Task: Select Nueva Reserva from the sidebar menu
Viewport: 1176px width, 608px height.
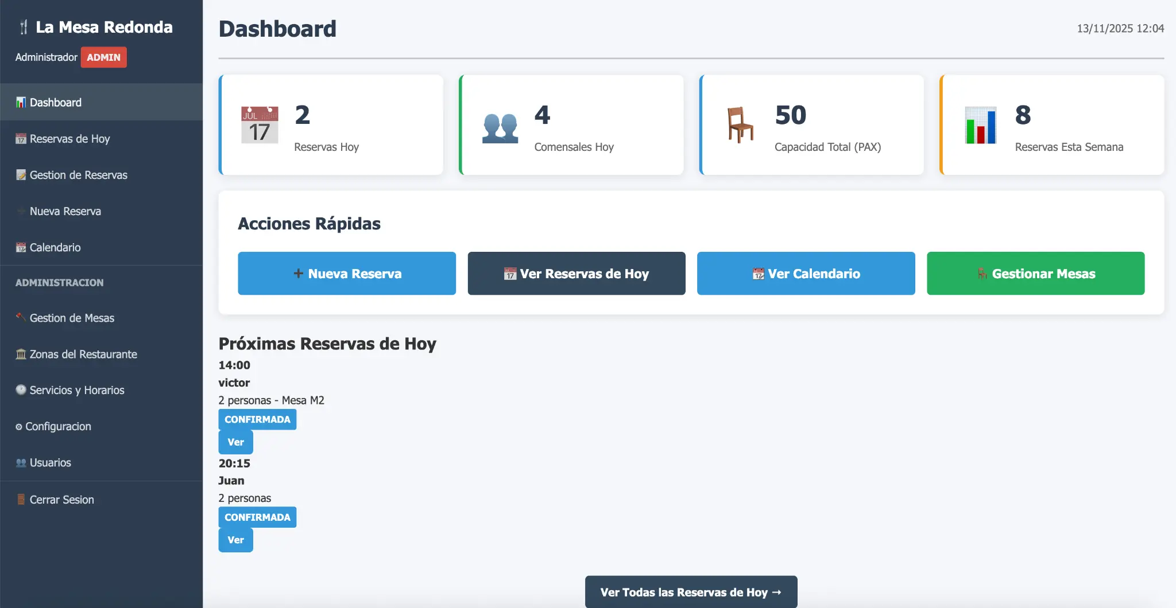Action: pyautogui.click(x=65, y=211)
